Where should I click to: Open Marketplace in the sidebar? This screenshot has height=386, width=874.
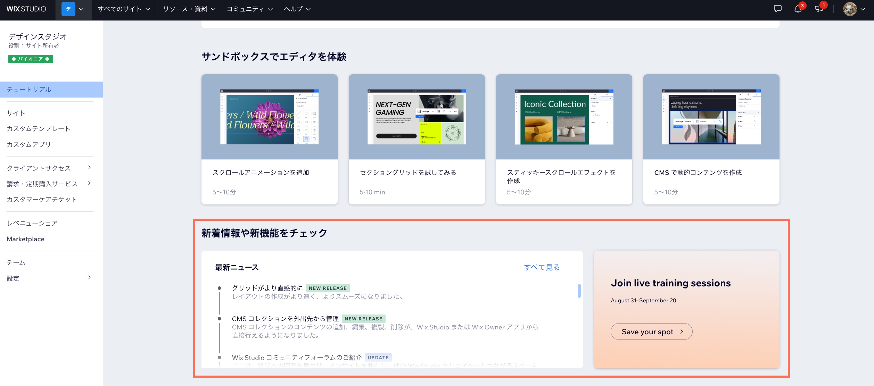pyautogui.click(x=26, y=239)
